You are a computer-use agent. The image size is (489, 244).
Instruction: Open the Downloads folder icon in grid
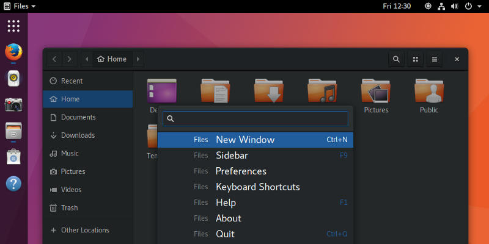(269, 90)
